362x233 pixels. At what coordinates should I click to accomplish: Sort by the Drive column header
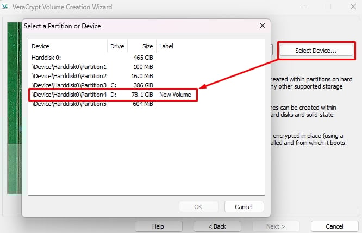click(117, 46)
